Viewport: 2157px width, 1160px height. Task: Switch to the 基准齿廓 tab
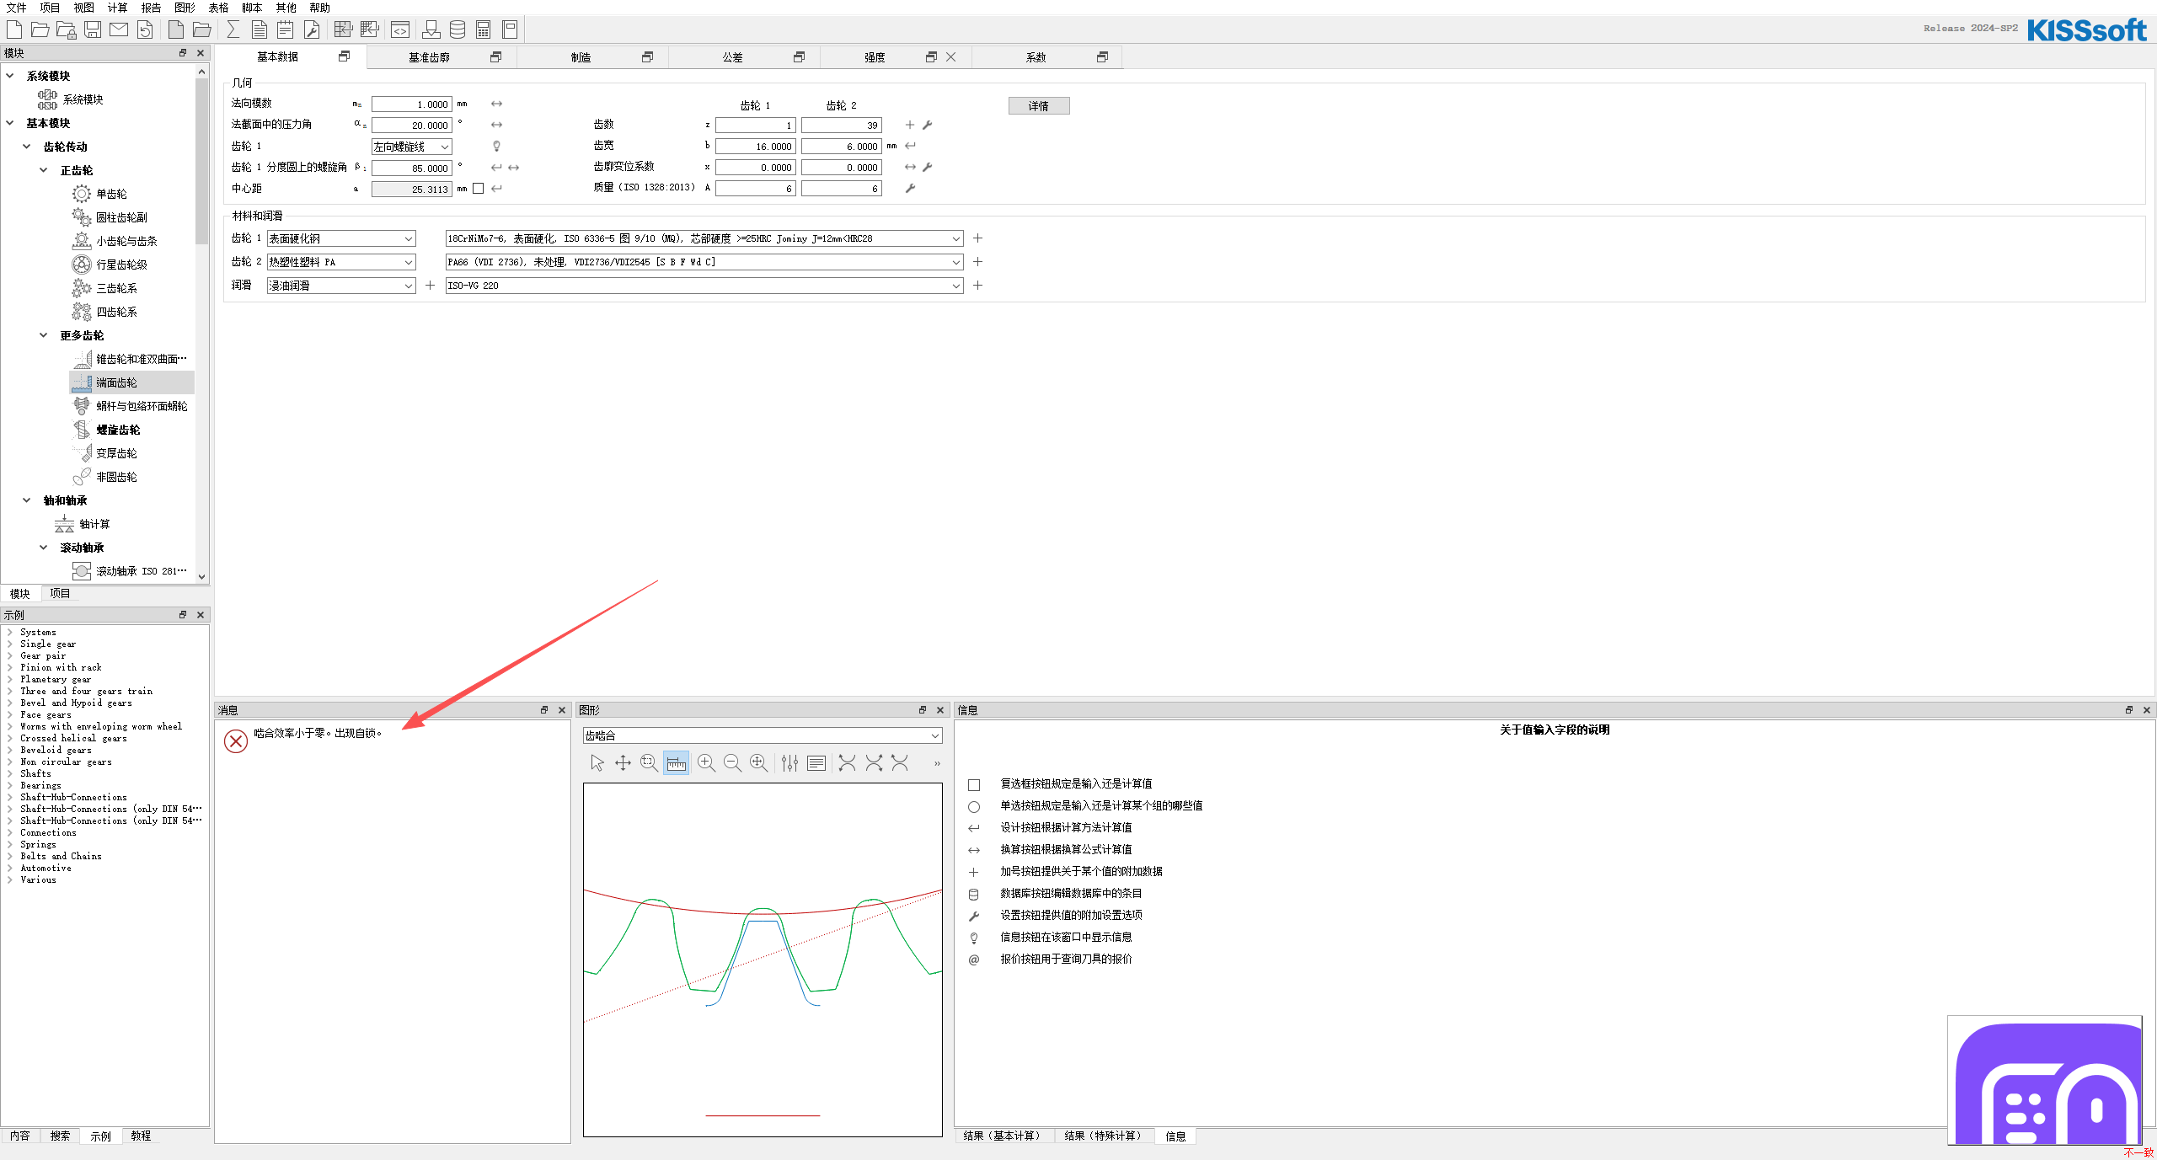pyautogui.click(x=429, y=57)
